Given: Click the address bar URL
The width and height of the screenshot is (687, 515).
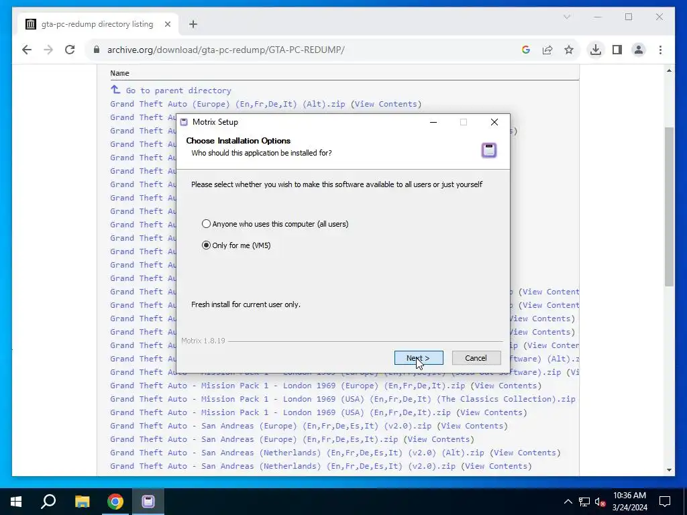Looking at the screenshot, I should click(225, 50).
